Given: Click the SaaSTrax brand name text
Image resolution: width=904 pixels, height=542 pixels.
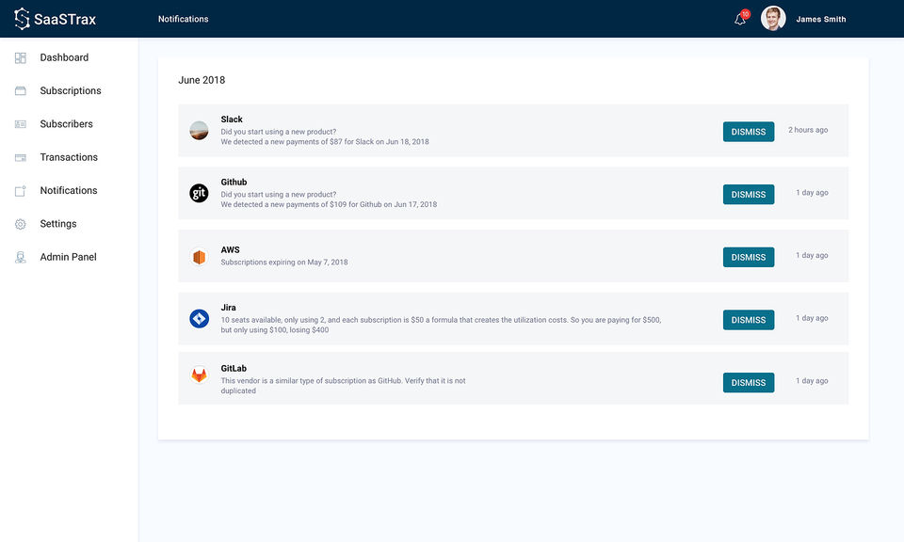Looking at the screenshot, I should click(65, 20).
